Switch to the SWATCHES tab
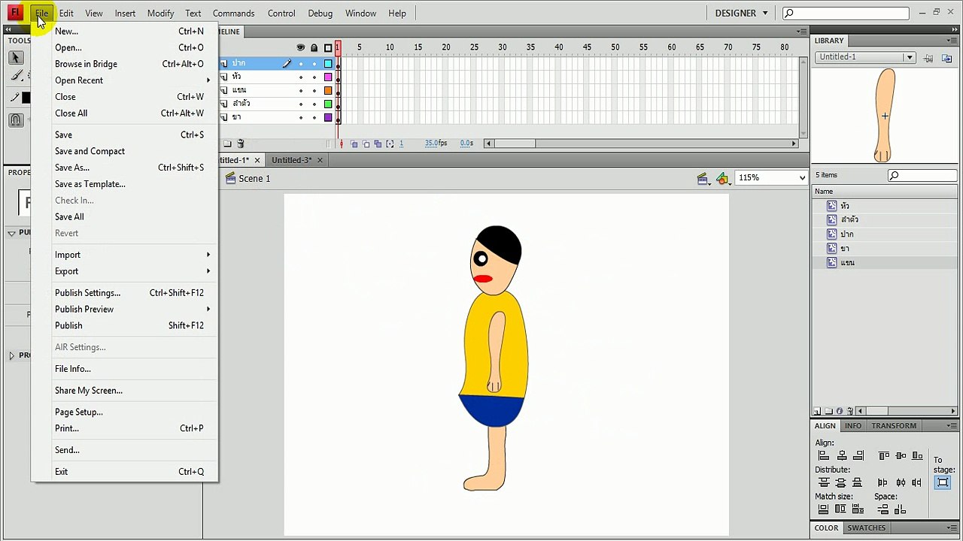Image resolution: width=963 pixels, height=541 pixels. tap(867, 527)
